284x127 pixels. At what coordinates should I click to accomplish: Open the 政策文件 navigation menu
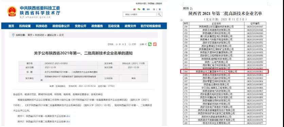pos(130,26)
